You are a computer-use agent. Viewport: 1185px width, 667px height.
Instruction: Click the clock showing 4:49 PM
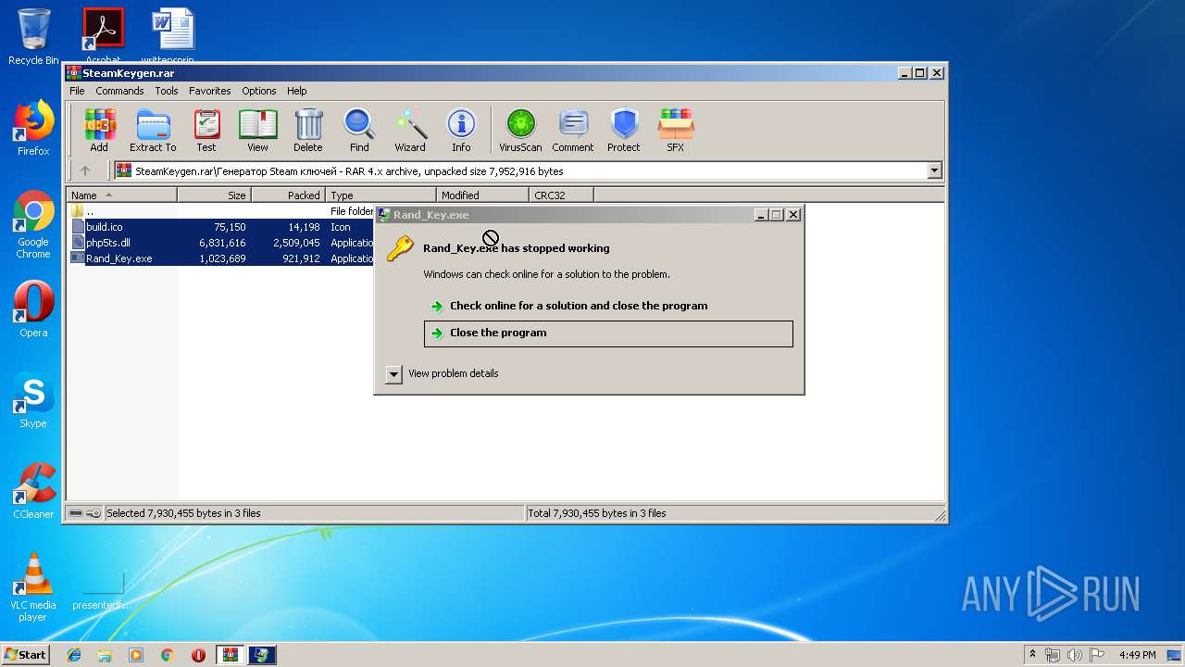click(x=1137, y=655)
